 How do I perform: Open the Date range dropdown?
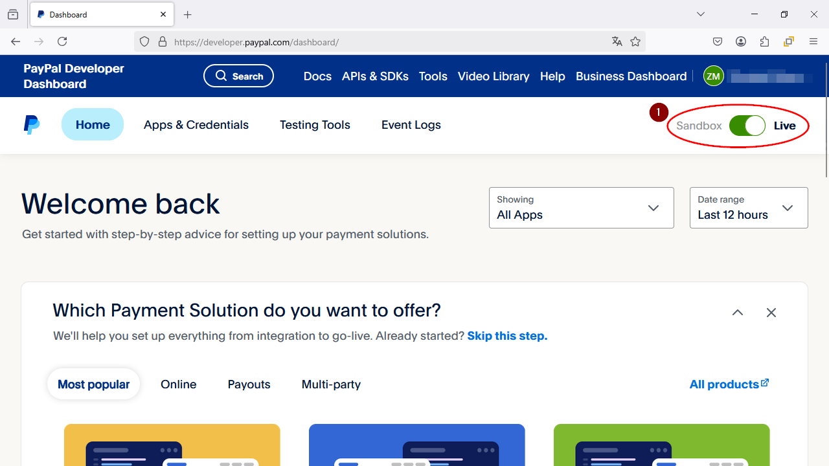[749, 208]
